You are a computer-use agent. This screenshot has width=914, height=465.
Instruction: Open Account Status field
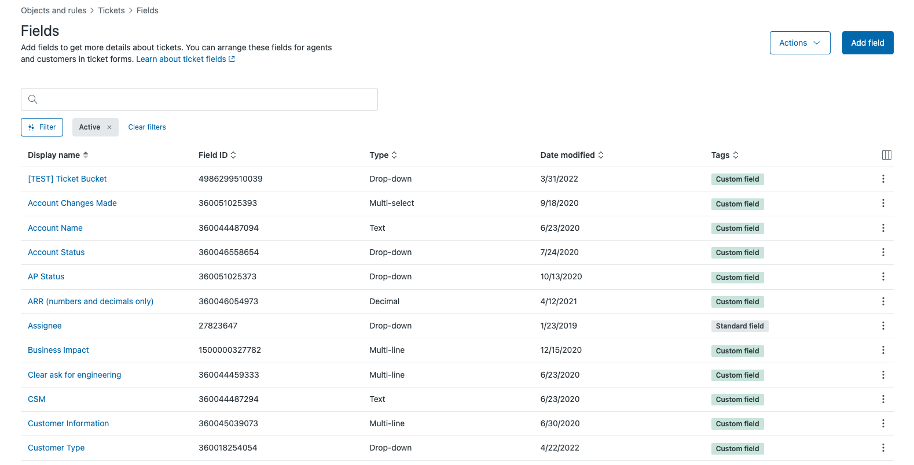(56, 252)
